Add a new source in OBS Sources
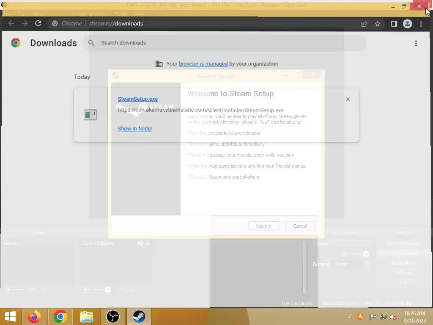This screenshot has width=433, height=325. tap(85, 289)
